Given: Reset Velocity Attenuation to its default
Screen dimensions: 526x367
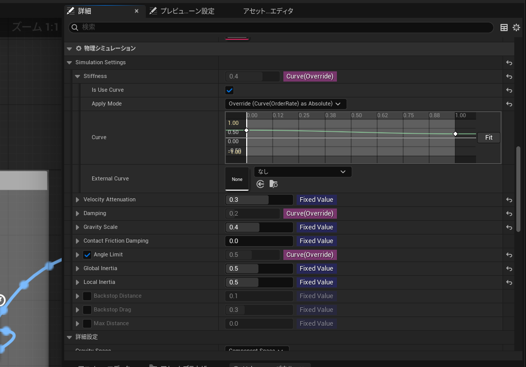Looking at the screenshot, I should (509, 200).
